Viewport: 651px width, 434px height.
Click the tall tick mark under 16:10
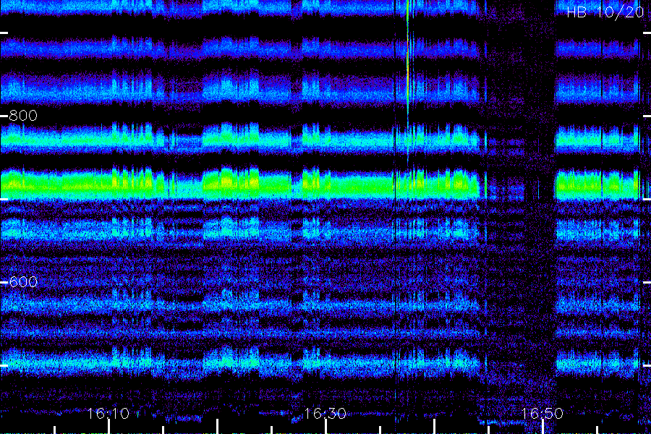(109, 427)
